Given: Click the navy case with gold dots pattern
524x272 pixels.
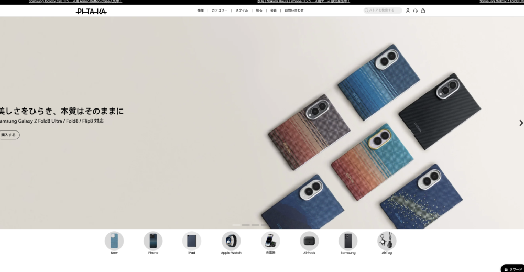Looking at the screenshot, I should click(422, 197).
